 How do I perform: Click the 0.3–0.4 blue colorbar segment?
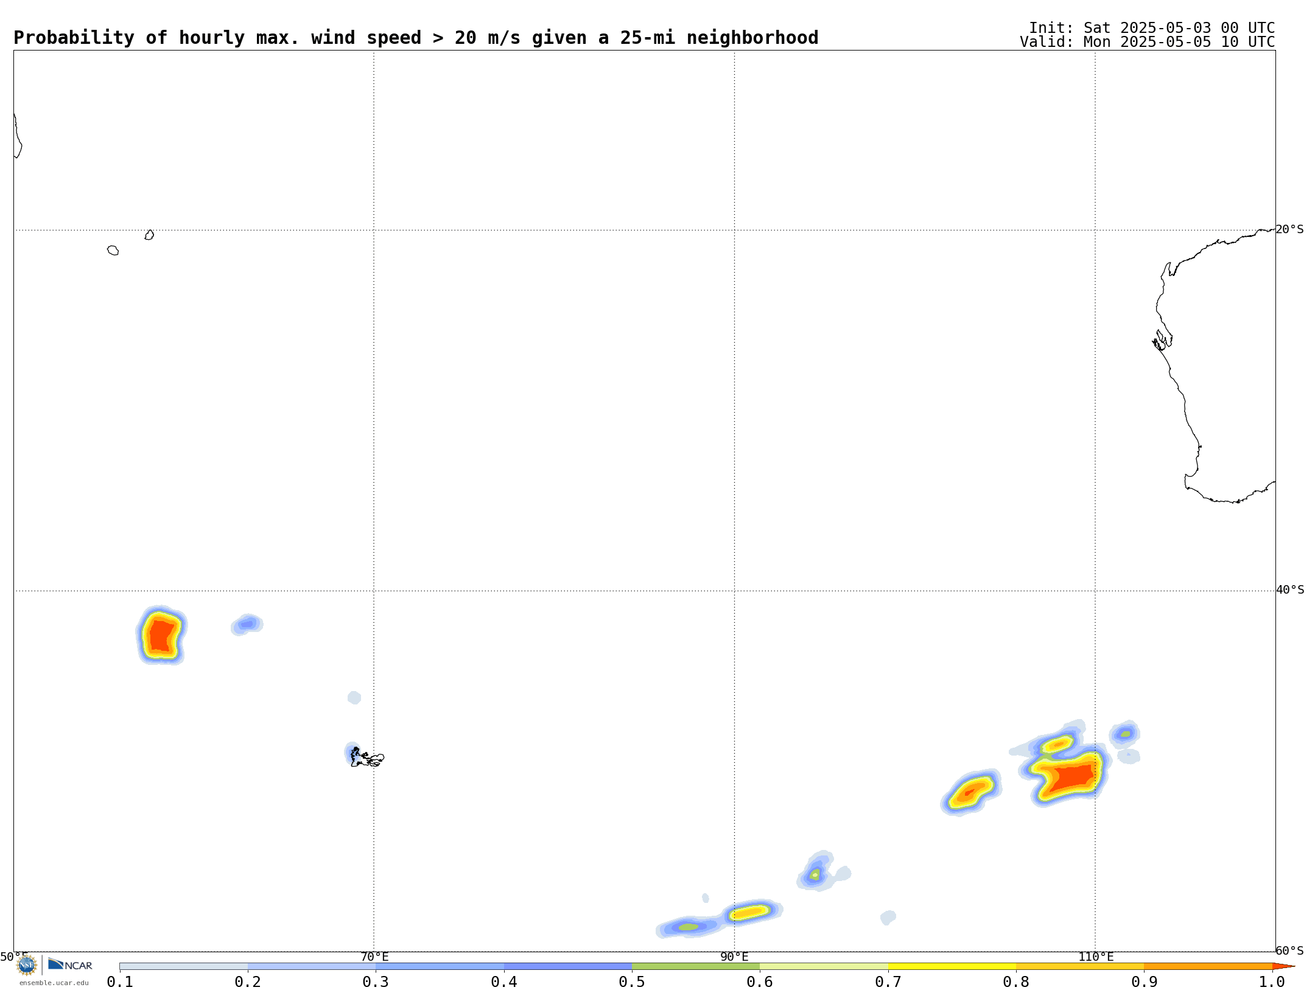click(x=440, y=966)
